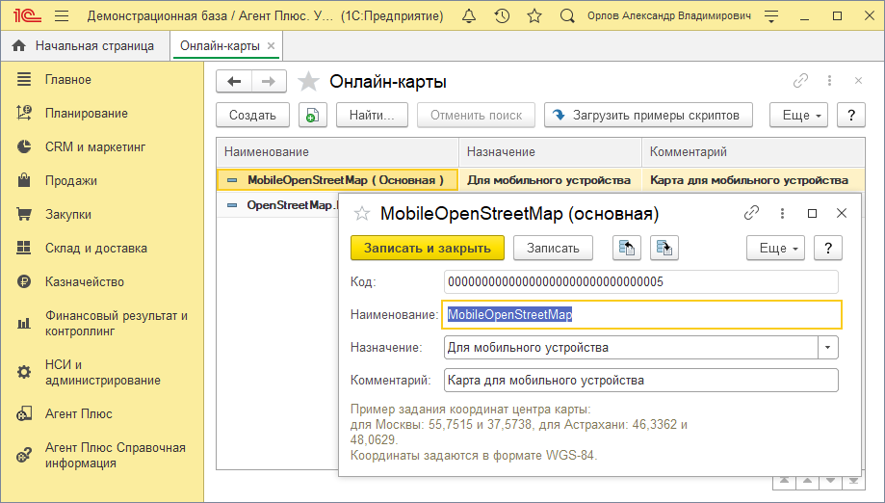Sort by the Назначение column header
Viewport: 885px width, 503px height.
[x=550, y=152]
